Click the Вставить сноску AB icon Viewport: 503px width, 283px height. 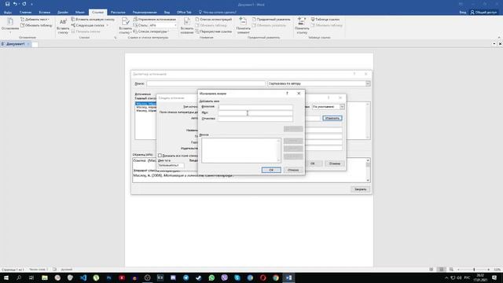[63, 22]
